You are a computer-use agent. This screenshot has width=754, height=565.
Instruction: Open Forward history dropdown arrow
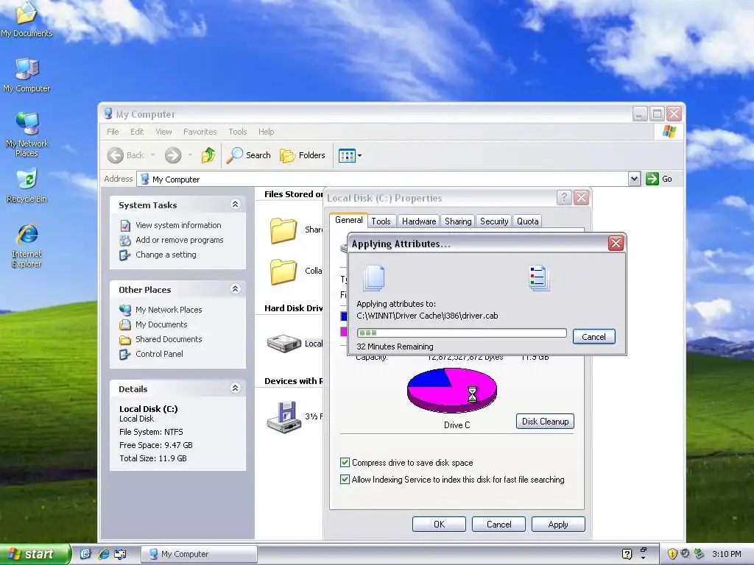(x=190, y=155)
